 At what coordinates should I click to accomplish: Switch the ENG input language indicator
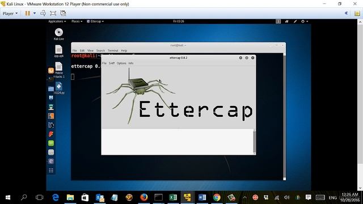[333, 198]
